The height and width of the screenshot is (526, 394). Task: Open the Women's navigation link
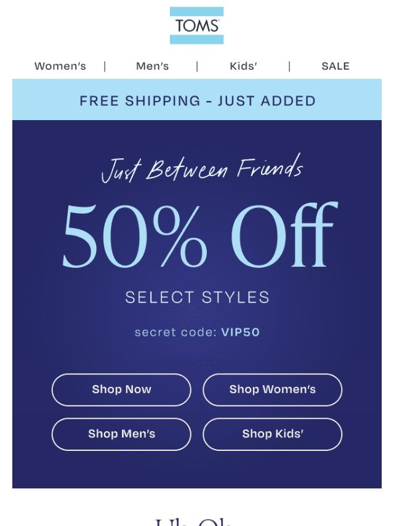point(60,66)
